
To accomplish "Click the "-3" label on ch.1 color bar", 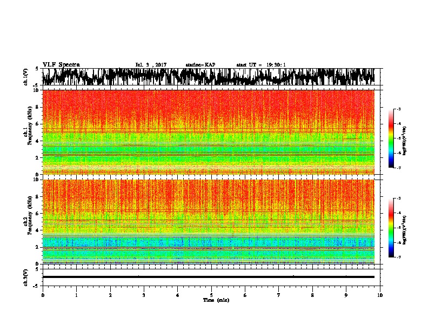I will (x=398, y=109).
